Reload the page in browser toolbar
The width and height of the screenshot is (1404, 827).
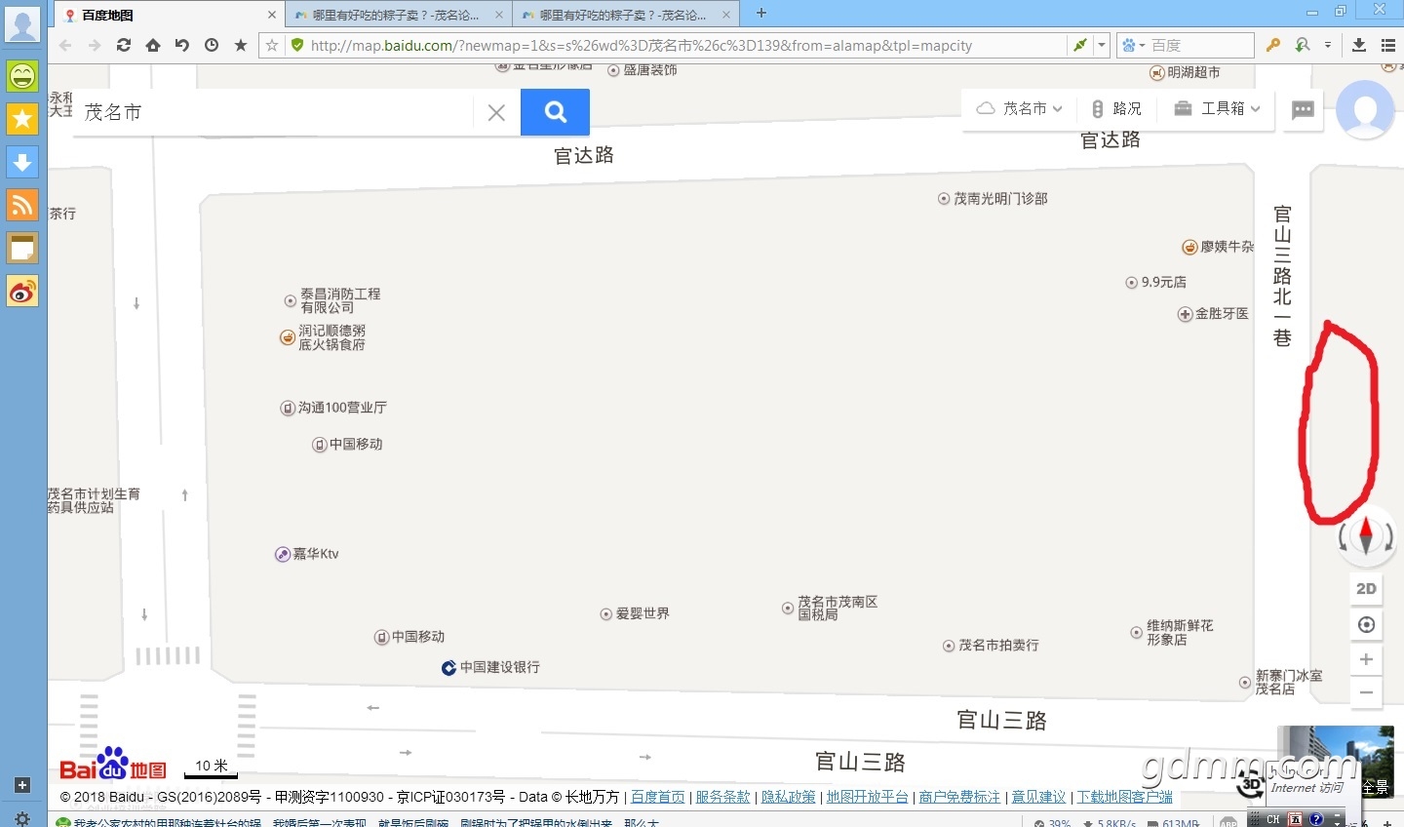point(124,45)
